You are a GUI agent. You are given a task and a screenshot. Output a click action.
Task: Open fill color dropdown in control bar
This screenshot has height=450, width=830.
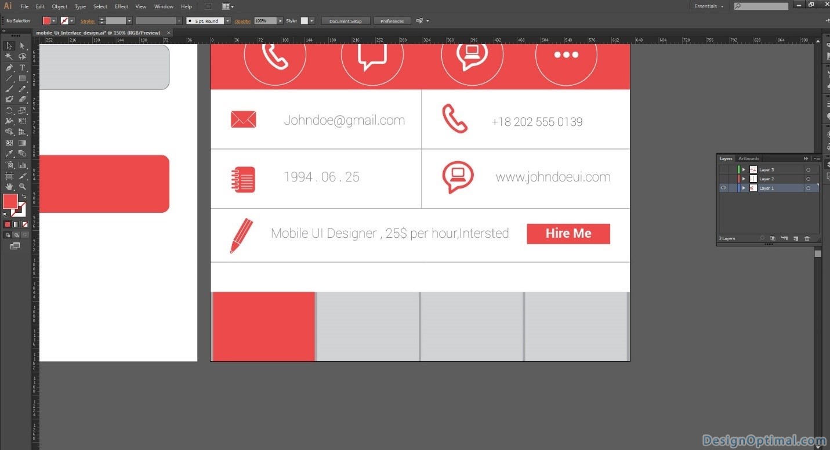pos(54,21)
